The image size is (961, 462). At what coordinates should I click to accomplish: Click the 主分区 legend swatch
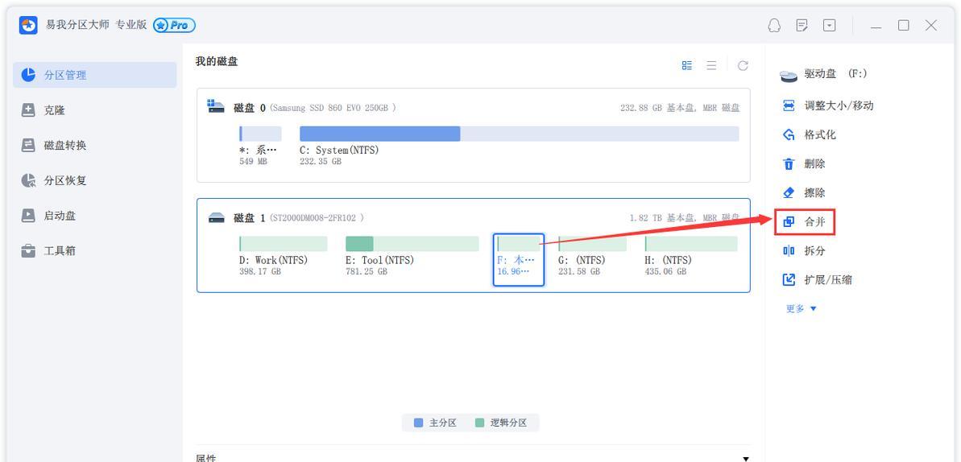[419, 423]
